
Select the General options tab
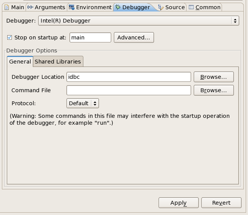pyautogui.click(x=20, y=62)
